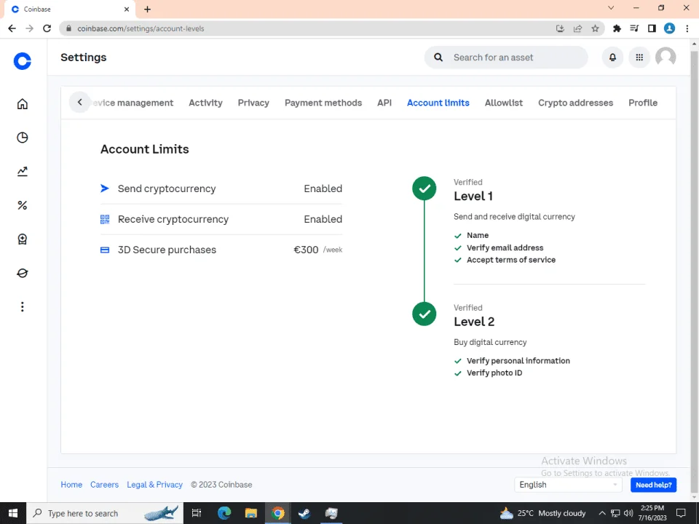
Task: Reload the page with browser refresh
Action: [47, 28]
